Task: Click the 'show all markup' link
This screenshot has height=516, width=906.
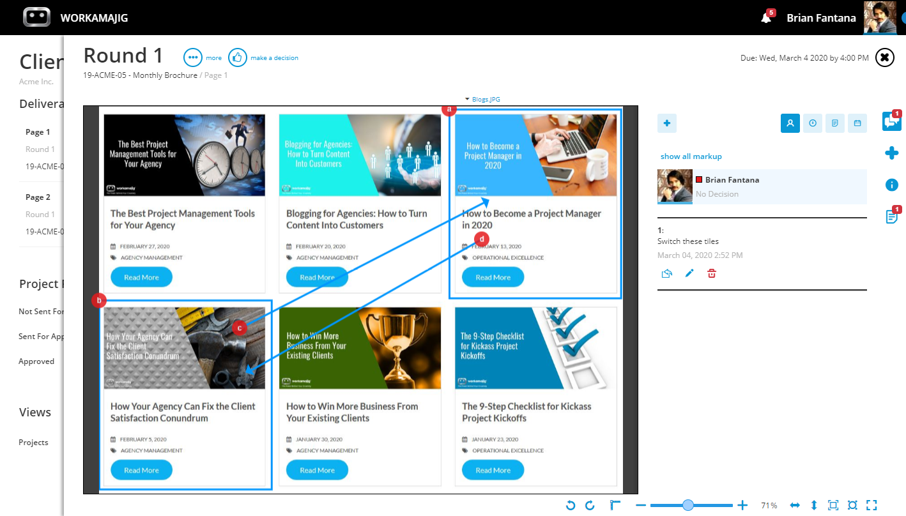Action: click(x=691, y=156)
